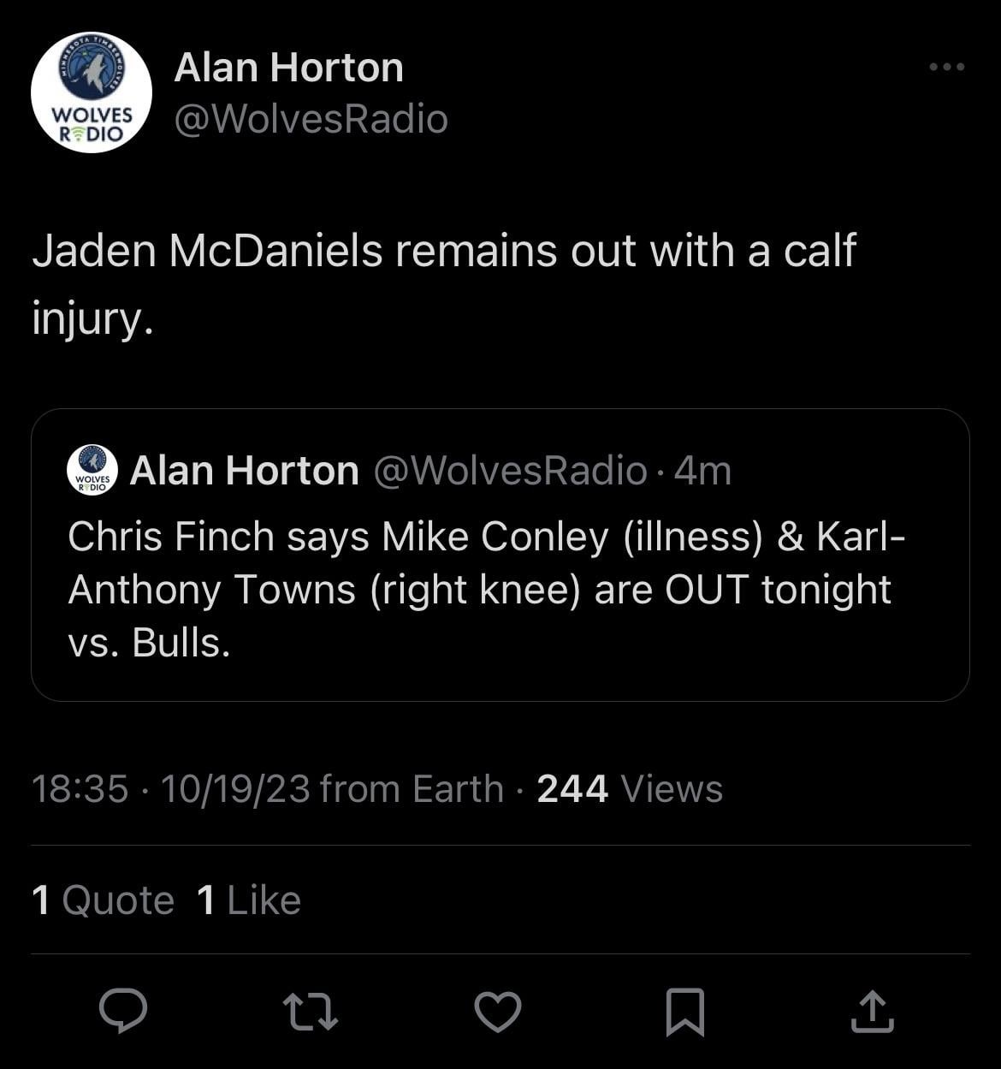Tap the quoted tweet's author name
Image resolution: width=1001 pixels, height=1069 pixels.
pyautogui.click(x=244, y=471)
